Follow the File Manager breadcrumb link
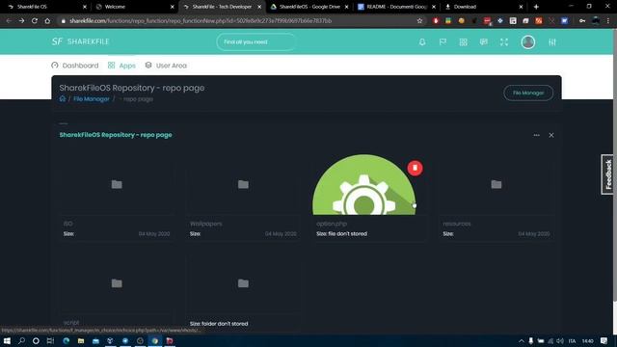Screen dimensions: 617x347 point(92,99)
